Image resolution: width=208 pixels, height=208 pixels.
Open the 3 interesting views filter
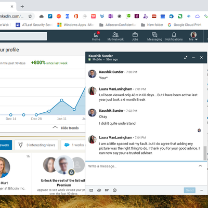point(36,145)
